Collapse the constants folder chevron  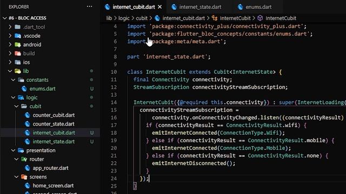[x=13, y=80]
